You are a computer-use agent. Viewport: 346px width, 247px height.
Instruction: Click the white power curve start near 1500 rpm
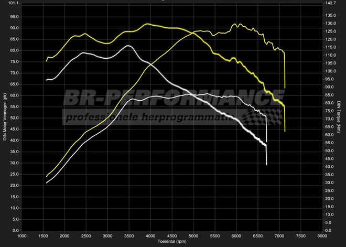point(47,182)
